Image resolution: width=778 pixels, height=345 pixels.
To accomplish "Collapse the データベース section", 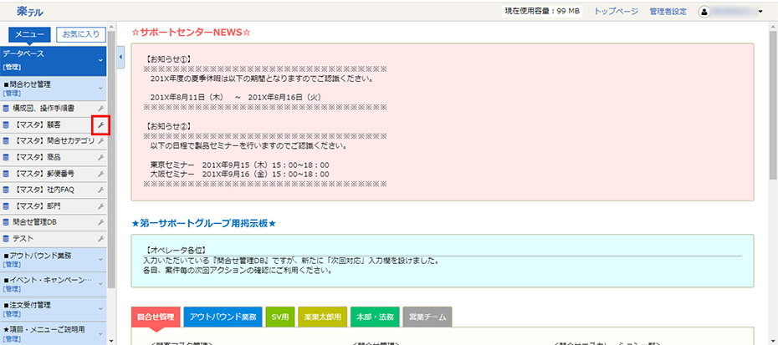I will tap(100, 59).
